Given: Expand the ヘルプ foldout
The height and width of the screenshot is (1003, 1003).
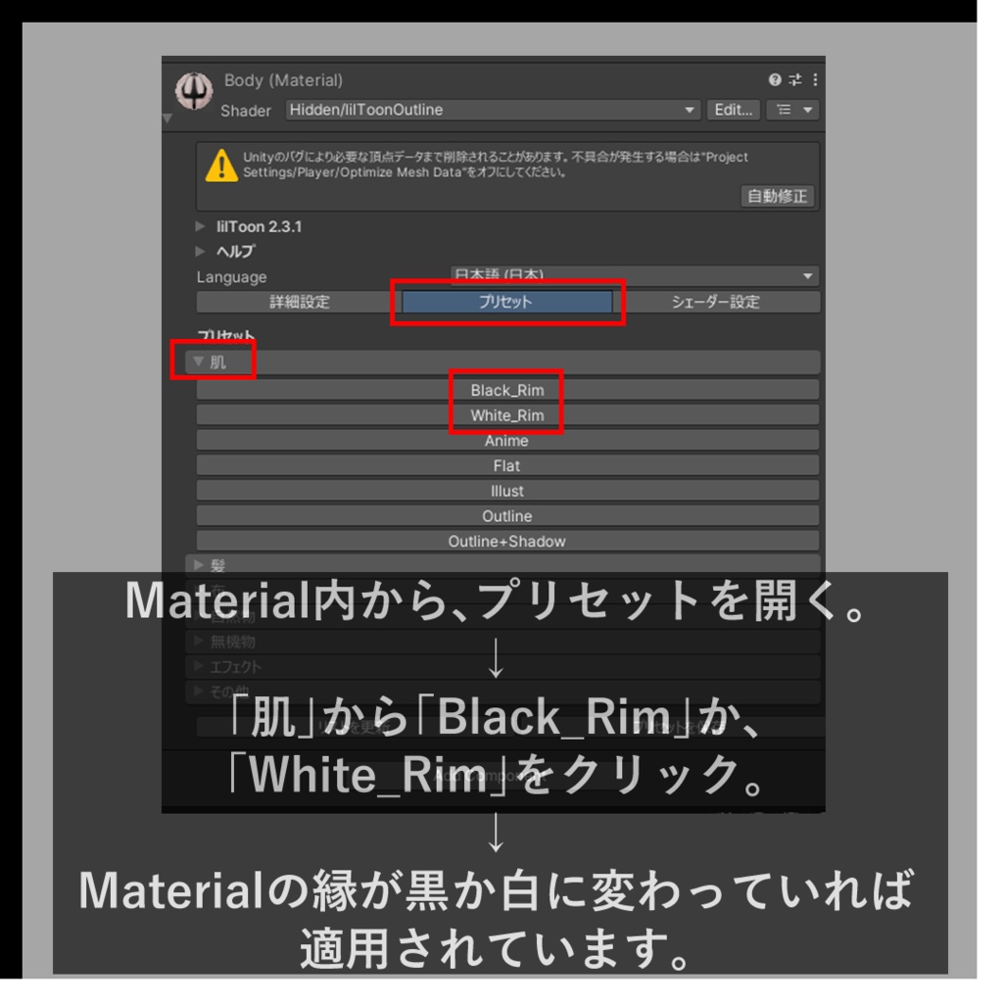Looking at the screenshot, I should (x=226, y=252).
